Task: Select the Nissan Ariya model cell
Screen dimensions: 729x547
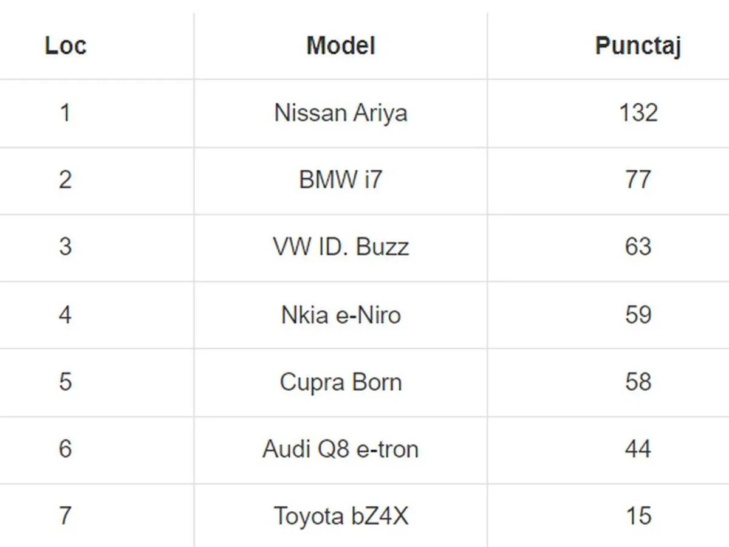Action: pyautogui.click(x=340, y=113)
